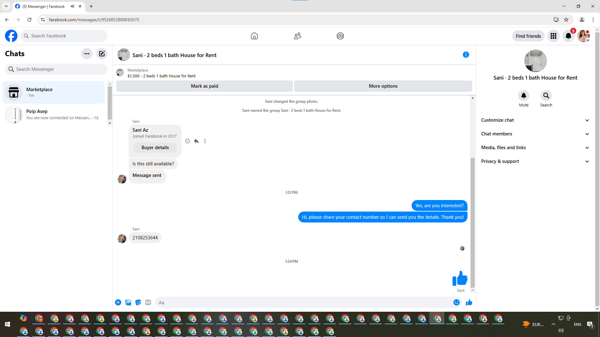Click the Aa message input field
The image size is (600, 337).
coord(303,302)
